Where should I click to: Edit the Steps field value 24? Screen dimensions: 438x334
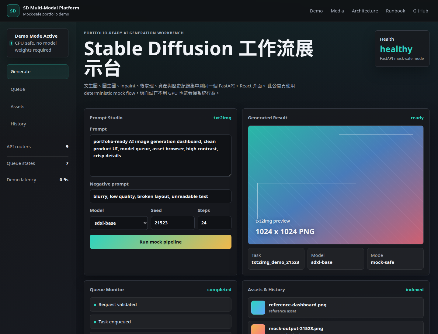[214, 223]
